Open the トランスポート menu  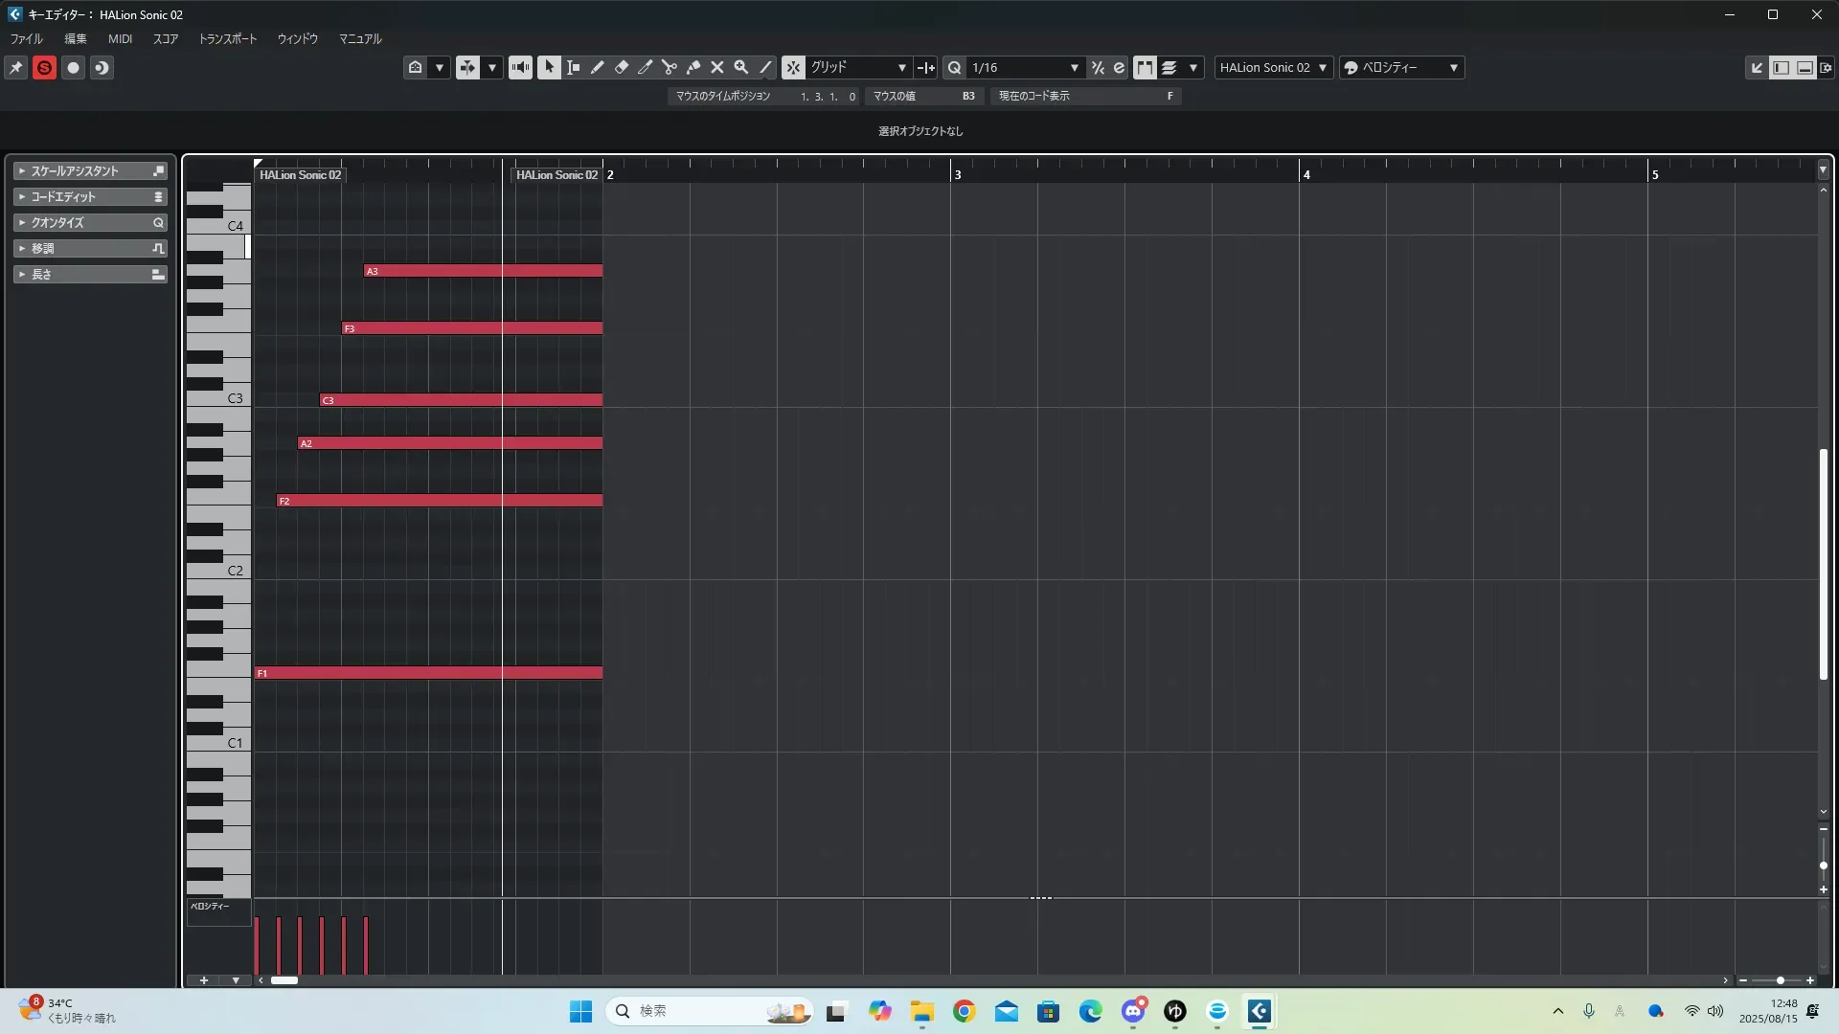click(227, 38)
